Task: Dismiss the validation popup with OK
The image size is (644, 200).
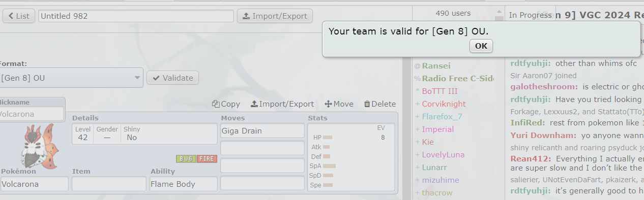Action: pyautogui.click(x=481, y=46)
